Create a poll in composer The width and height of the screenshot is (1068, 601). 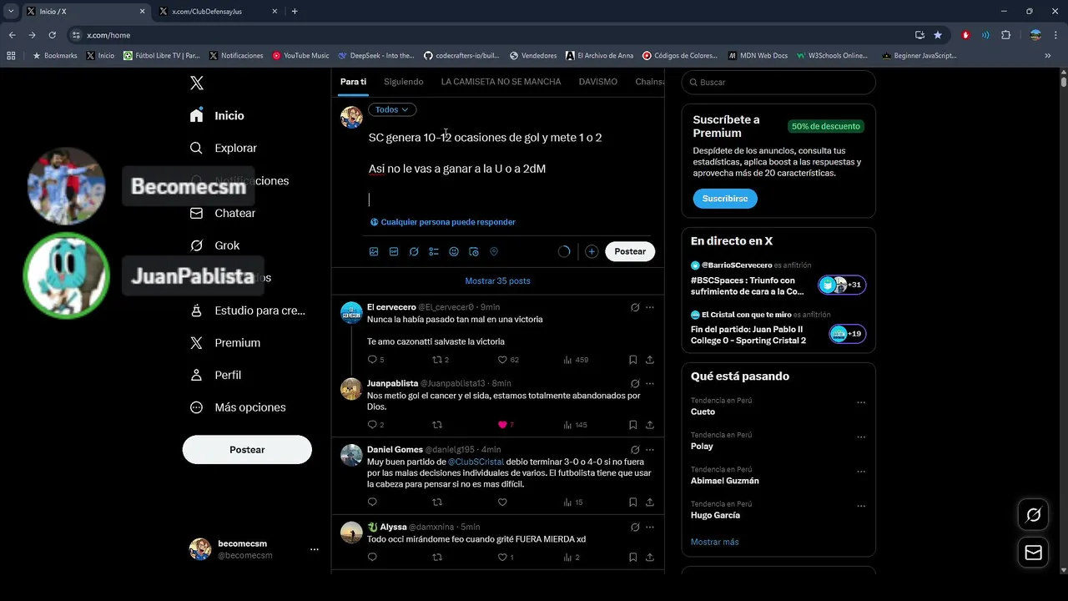tap(434, 251)
